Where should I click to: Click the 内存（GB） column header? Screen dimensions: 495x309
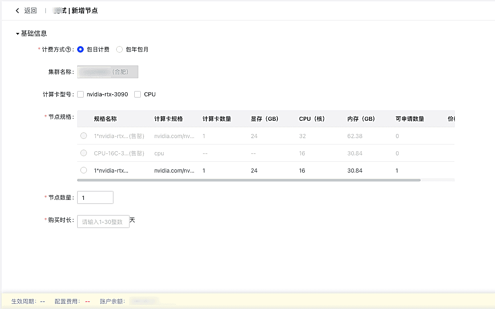coord(361,119)
